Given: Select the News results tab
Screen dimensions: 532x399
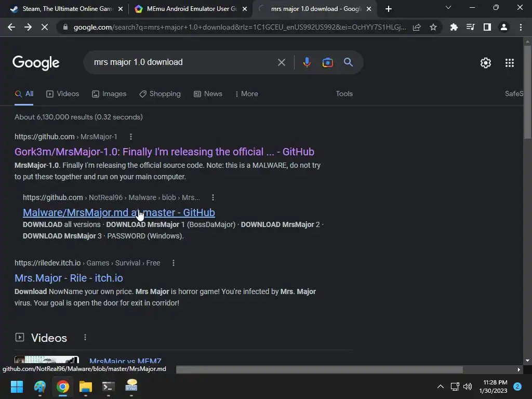Looking at the screenshot, I should click(208, 94).
